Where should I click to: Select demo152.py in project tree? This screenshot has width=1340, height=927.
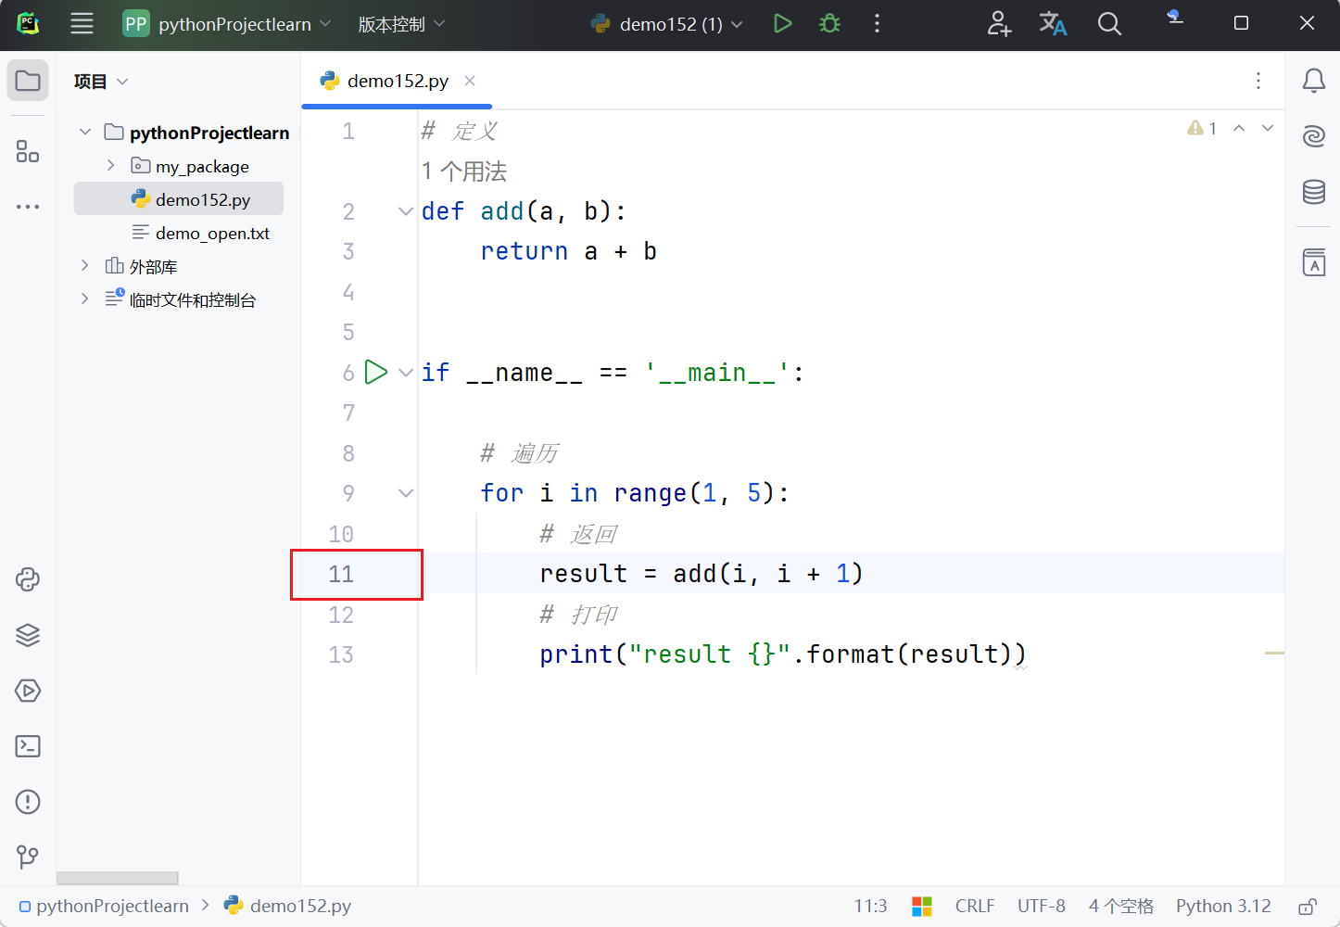click(x=179, y=199)
